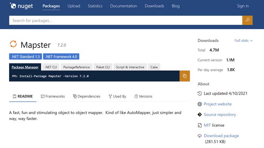Open Statistics in the top navigation
264x148 pixels.
click(95, 6)
